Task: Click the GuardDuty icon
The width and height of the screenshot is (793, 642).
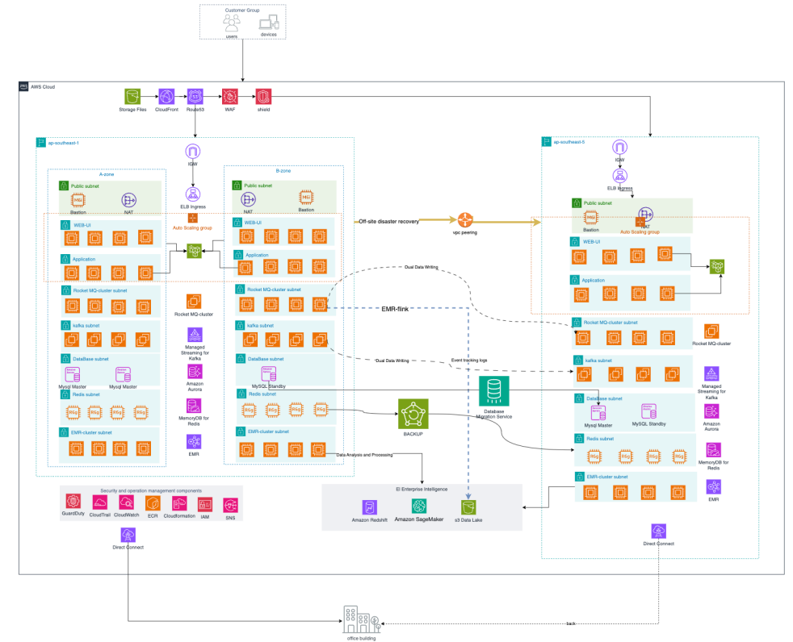Action: coord(73,502)
